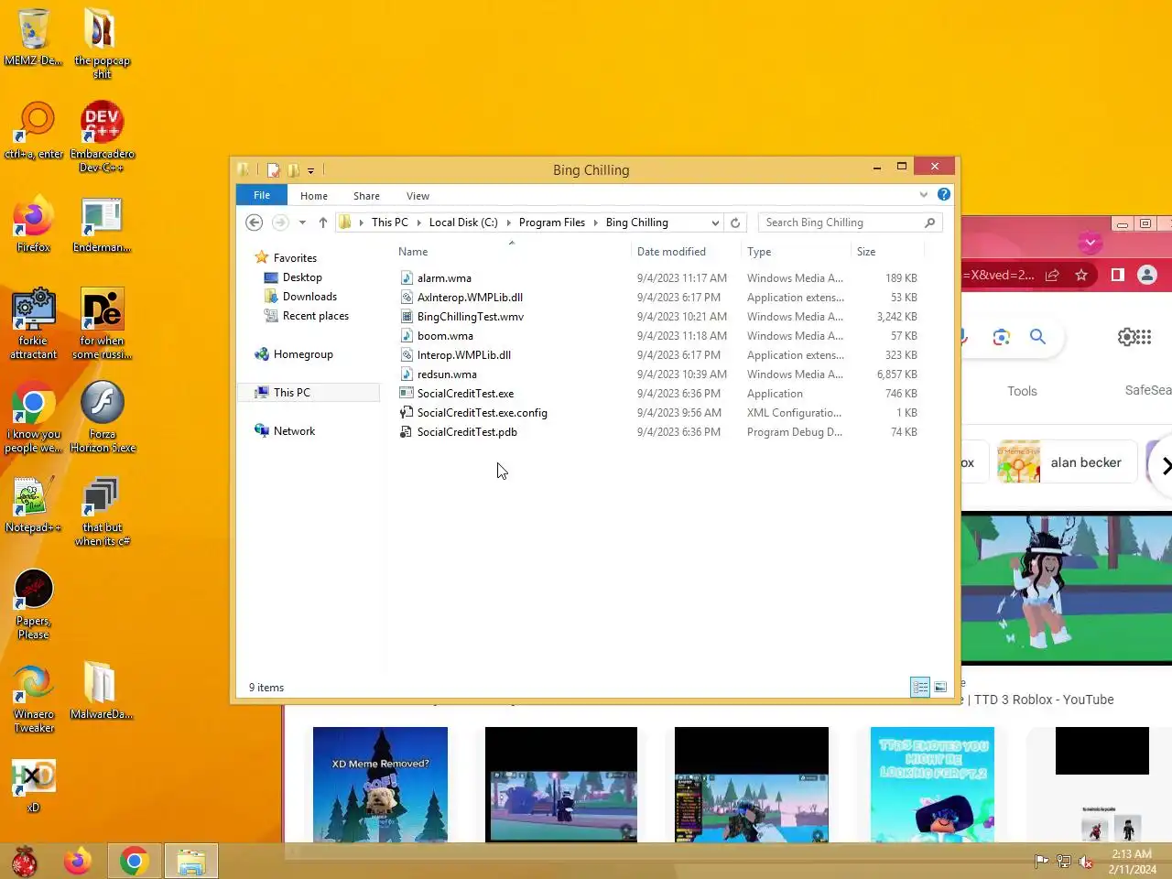Select Downloads in navigation pane

pyautogui.click(x=309, y=297)
